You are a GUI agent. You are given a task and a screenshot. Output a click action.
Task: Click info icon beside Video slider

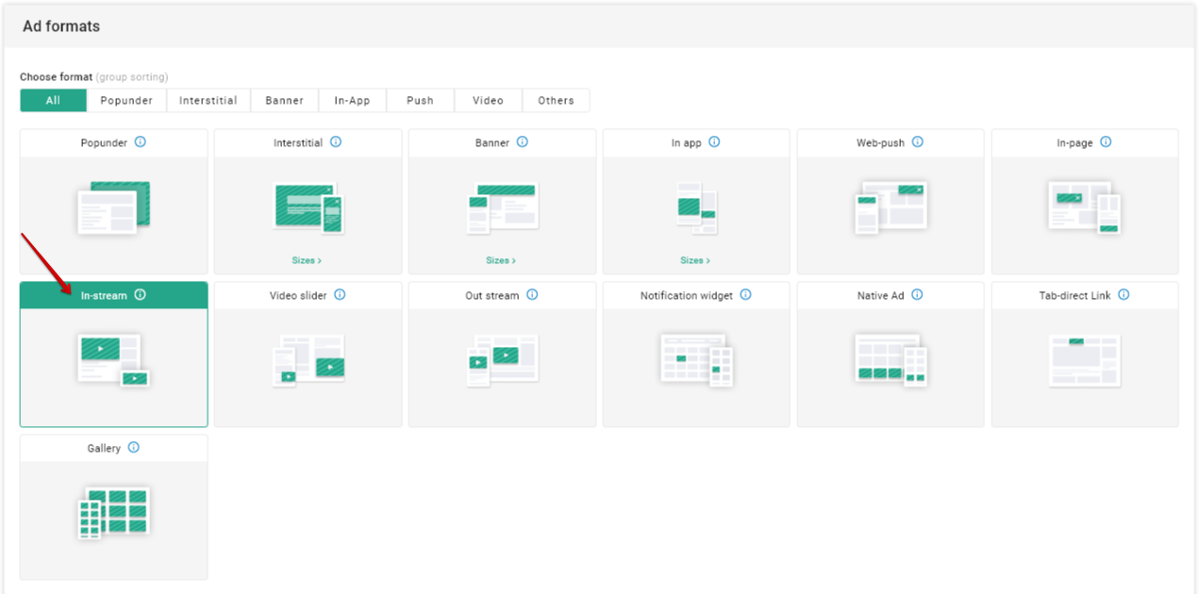point(340,295)
